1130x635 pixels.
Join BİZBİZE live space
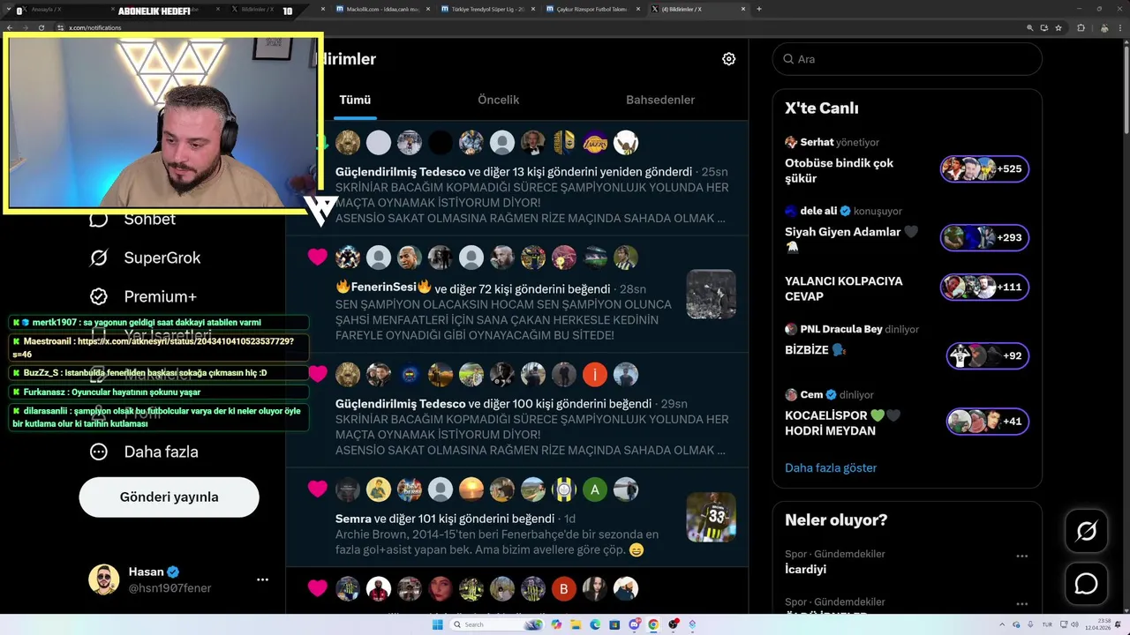(x=987, y=356)
